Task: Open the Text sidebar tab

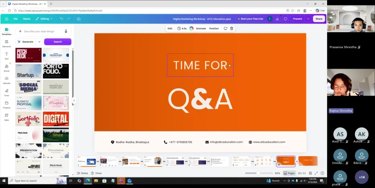Action: [x=7, y=56]
